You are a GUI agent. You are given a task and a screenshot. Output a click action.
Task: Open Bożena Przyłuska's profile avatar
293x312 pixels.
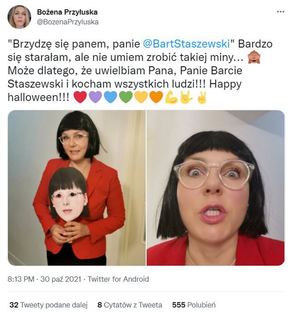19,17
